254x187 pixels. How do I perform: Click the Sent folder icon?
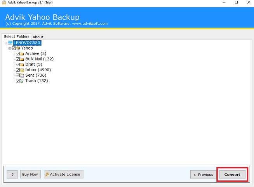22,75
